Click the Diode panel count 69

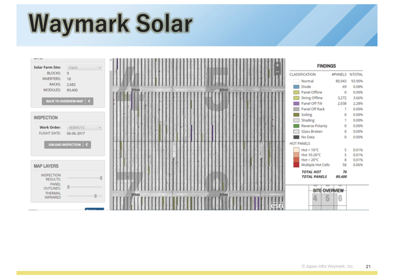pyautogui.click(x=344, y=87)
